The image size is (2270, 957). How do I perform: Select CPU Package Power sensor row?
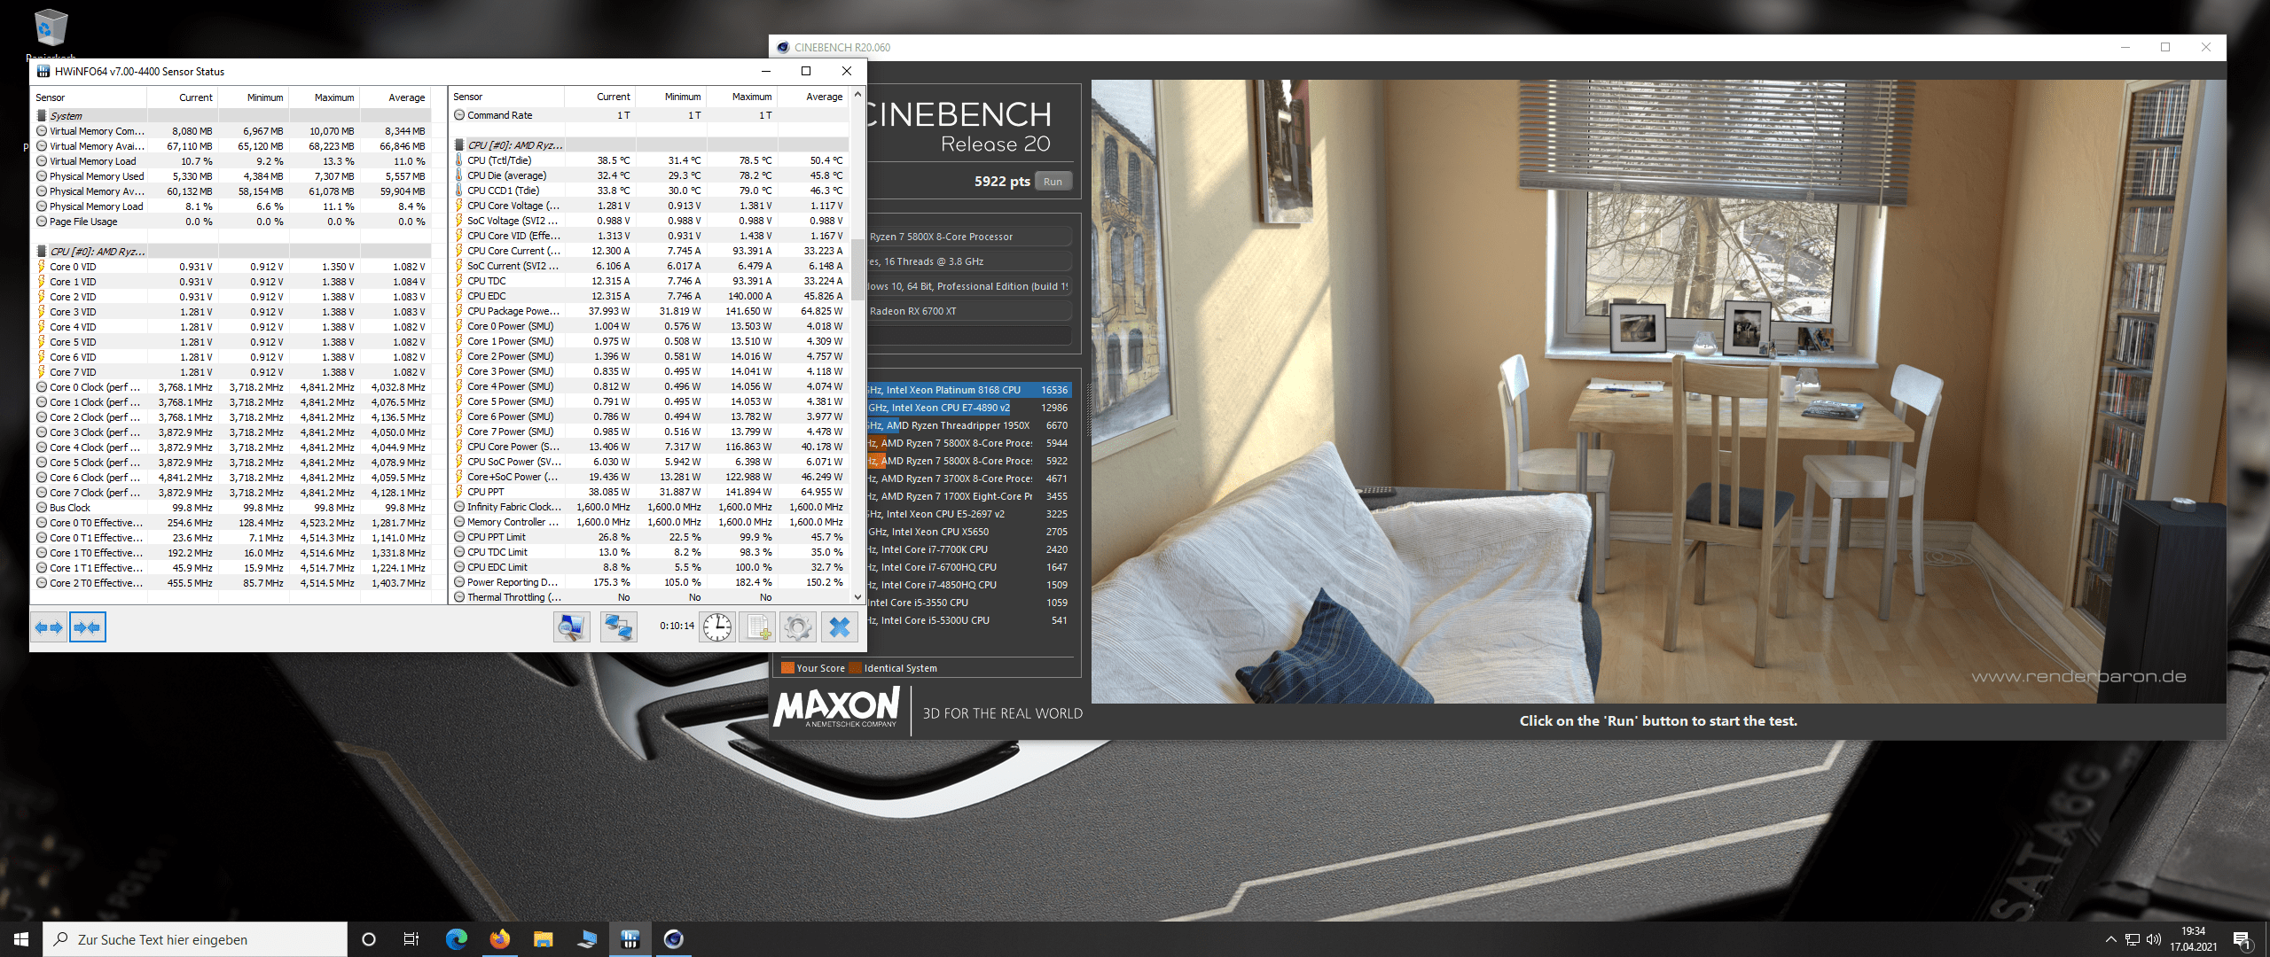649,311
